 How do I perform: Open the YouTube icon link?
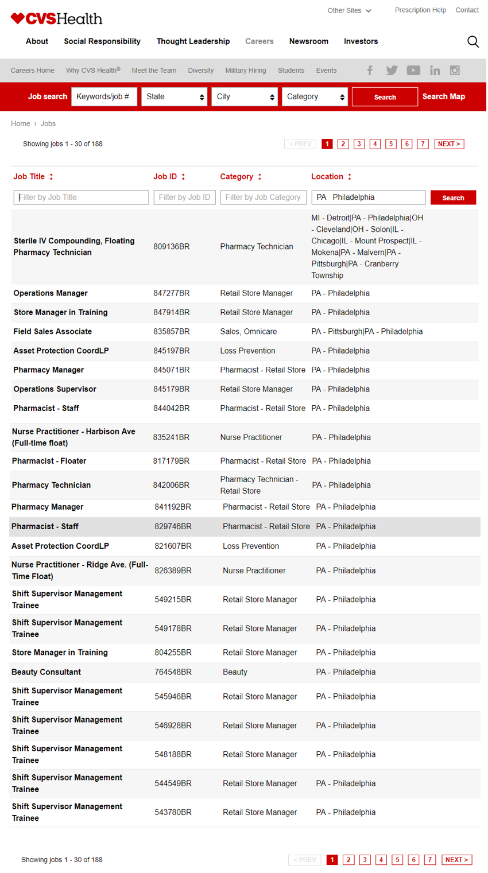click(x=413, y=70)
